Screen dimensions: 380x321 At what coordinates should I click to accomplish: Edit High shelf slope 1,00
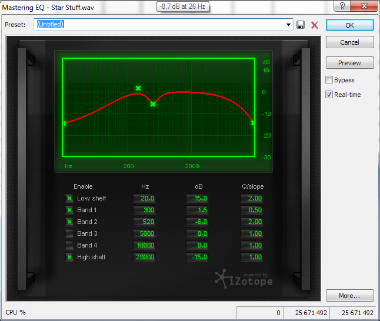[x=252, y=257]
